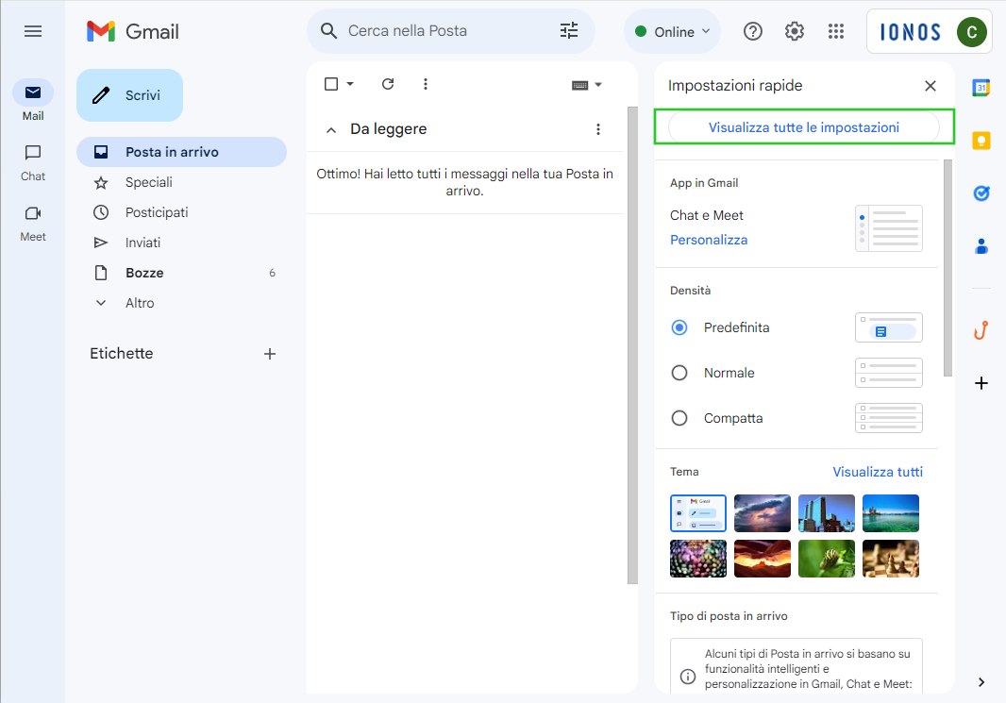Click the message list scrollbar
Viewport: 1006px width, 703px height.
point(632,345)
